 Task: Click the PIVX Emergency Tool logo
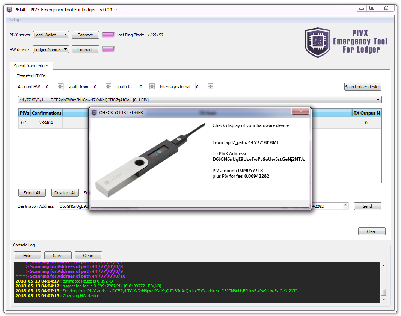(346, 42)
